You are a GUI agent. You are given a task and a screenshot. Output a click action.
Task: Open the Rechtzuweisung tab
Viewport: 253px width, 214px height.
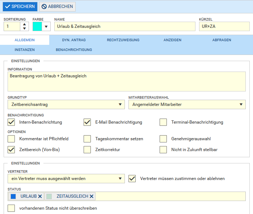click(123, 40)
